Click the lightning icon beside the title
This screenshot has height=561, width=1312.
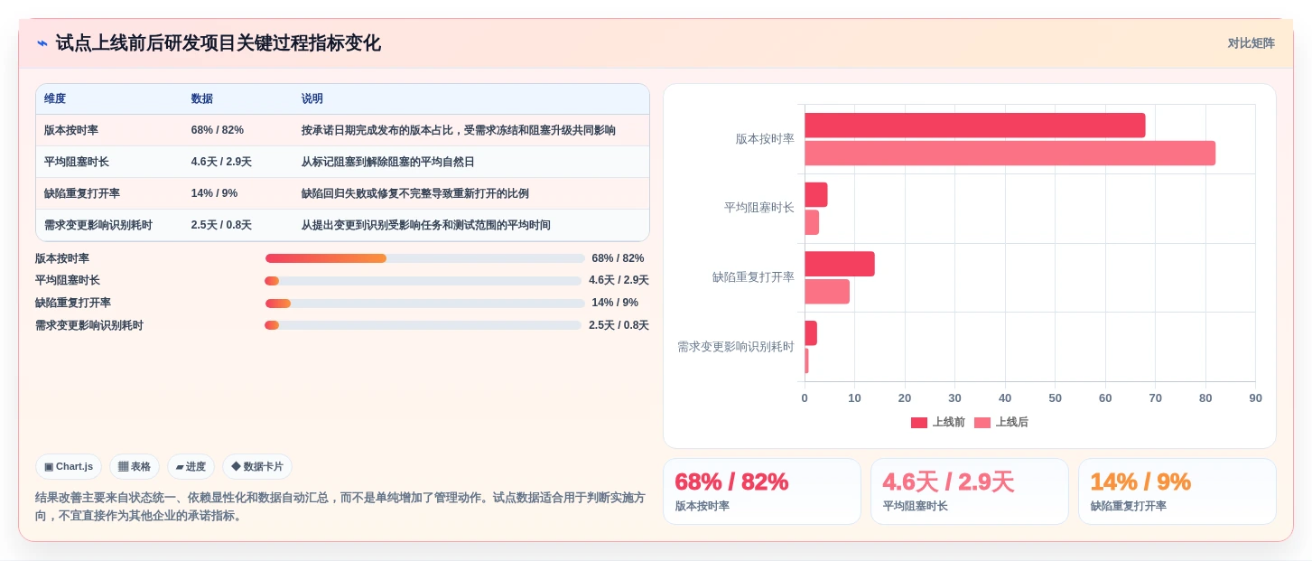pyautogui.click(x=42, y=43)
